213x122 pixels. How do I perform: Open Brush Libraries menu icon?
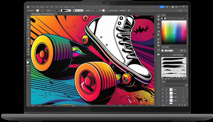click(162, 79)
